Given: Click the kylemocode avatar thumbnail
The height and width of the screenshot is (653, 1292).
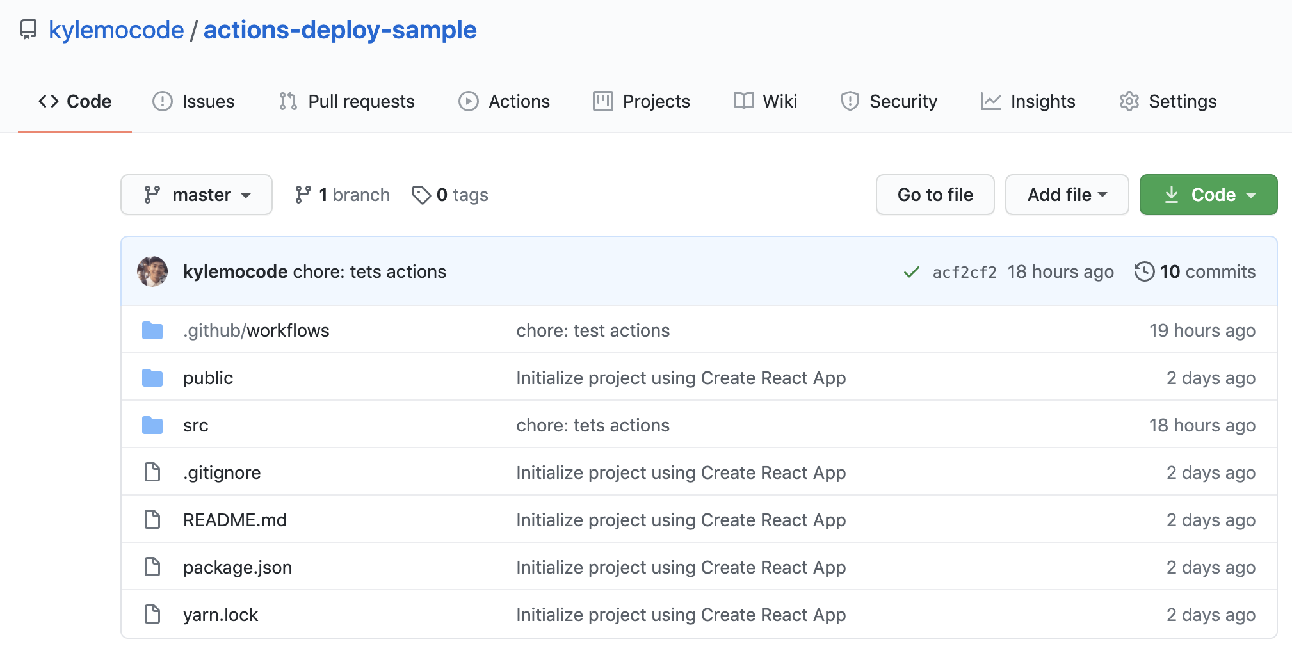Looking at the screenshot, I should [x=152, y=271].
